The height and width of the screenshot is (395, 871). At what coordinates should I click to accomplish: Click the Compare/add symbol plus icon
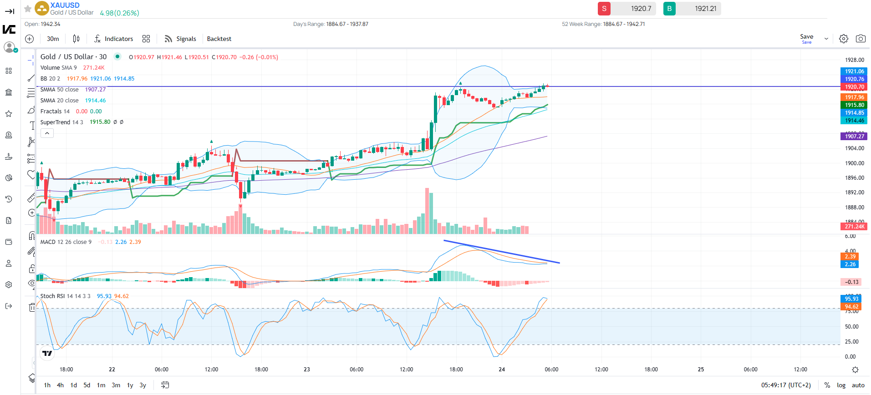click(30, 39)
